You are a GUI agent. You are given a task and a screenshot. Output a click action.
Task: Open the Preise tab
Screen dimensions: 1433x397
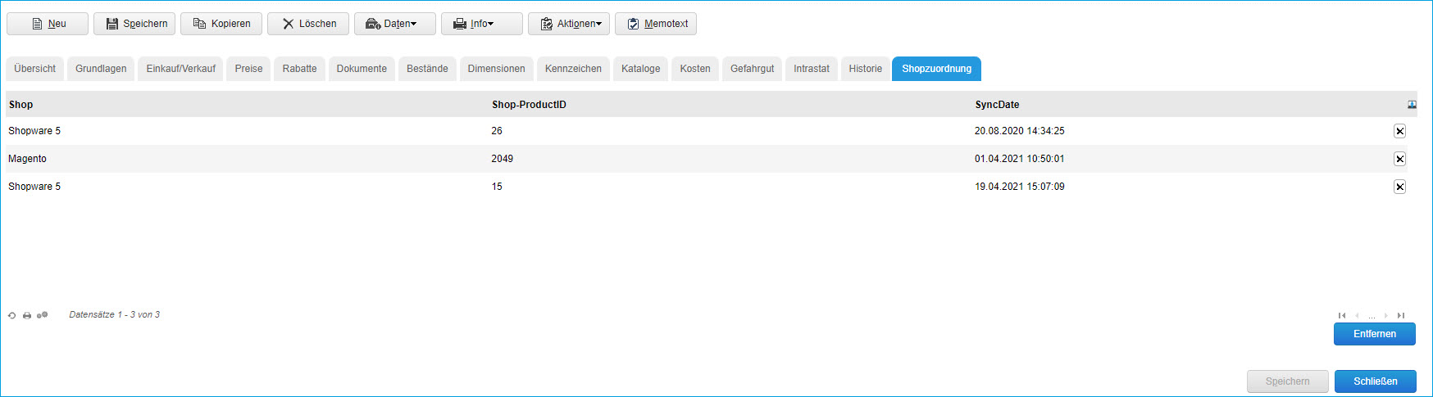248,69
